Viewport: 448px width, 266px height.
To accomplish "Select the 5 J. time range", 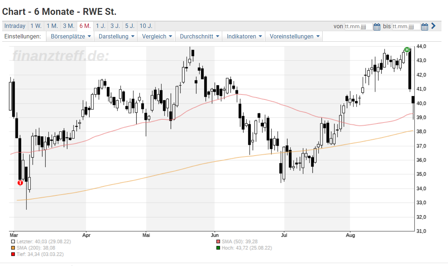I will point(130,26).
